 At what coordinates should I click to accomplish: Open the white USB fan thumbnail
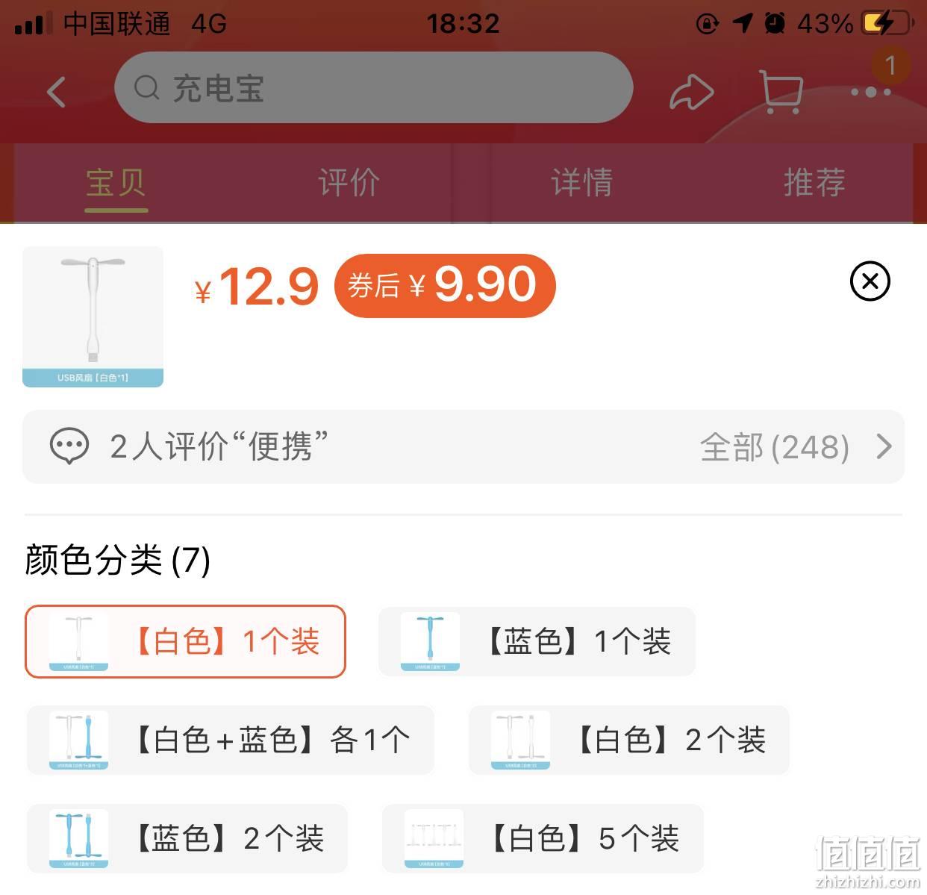click(x=93, y=316)
